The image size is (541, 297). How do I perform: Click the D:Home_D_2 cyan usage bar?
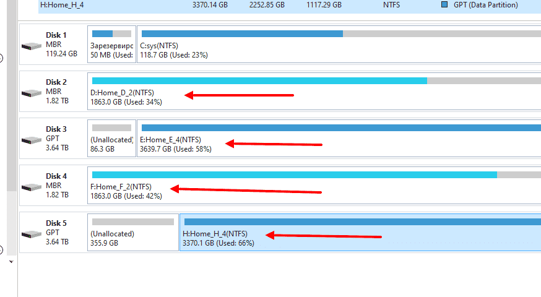pyautogui.click(x=259, y=80)
